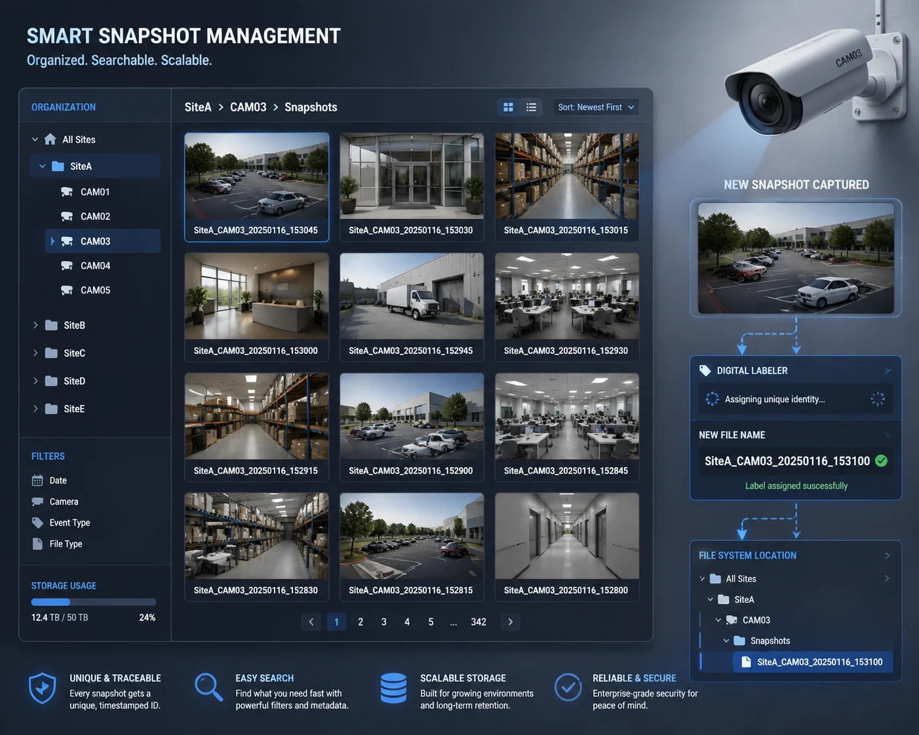Image resolution: width=919 pixels, height=735 pixels.
Task: Click the Unique & Traceable shield icon
Action: pyautogui.click(x=43, y=688)
